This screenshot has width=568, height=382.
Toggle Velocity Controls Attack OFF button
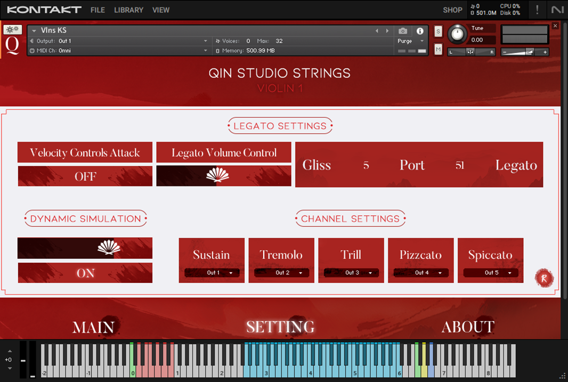pos(85,175)
